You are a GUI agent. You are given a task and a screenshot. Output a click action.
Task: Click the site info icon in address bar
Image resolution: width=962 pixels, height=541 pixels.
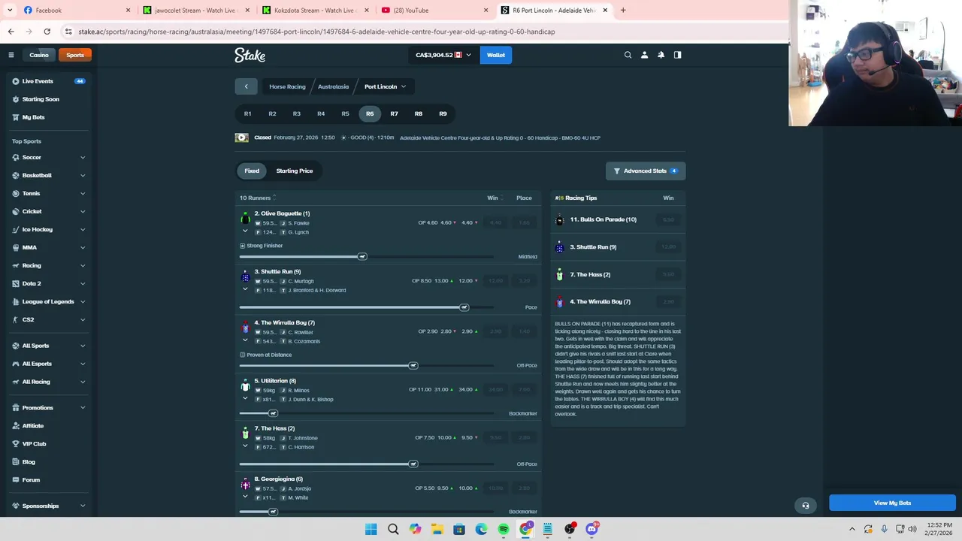pyautogui.click(x=68, y=32)
